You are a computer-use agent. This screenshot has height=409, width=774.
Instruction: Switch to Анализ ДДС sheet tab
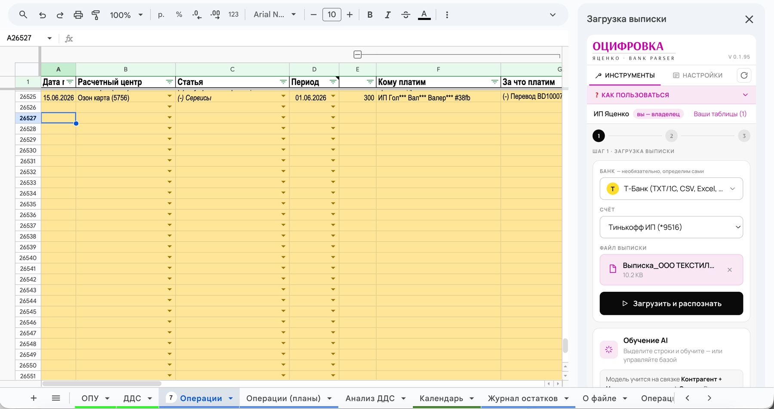[370, 398]
